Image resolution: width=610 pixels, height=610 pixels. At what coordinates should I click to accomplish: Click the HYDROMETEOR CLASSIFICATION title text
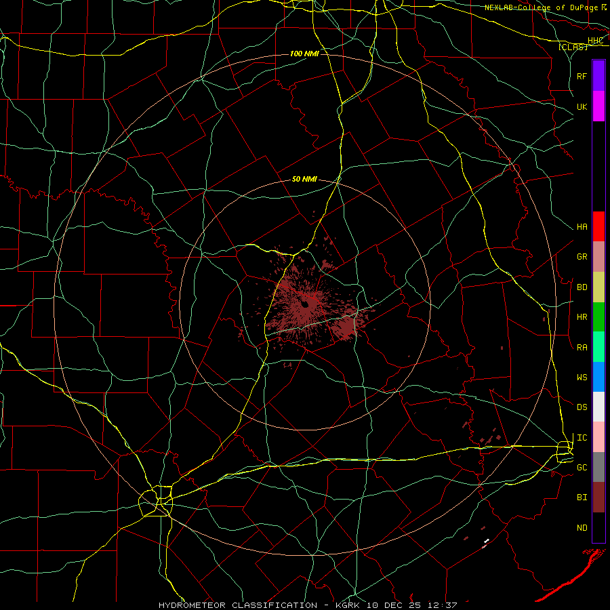tap(238, 605)
